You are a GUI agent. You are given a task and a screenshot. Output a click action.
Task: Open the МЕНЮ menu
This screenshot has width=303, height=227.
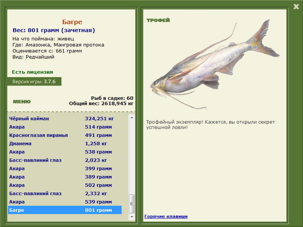pos(22,101)
